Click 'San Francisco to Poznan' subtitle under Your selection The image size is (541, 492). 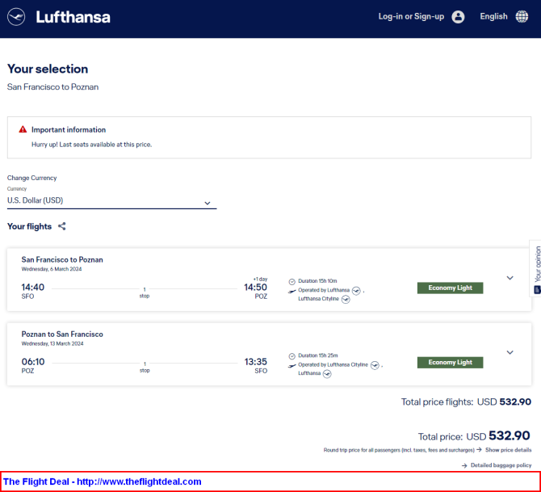click(52, 87)
